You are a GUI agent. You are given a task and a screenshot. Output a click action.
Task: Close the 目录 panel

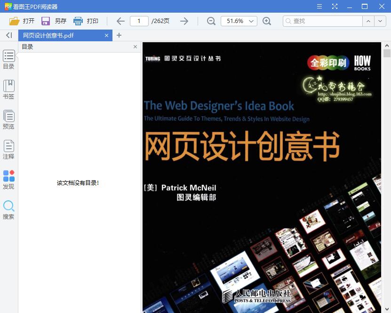[135, 47]
